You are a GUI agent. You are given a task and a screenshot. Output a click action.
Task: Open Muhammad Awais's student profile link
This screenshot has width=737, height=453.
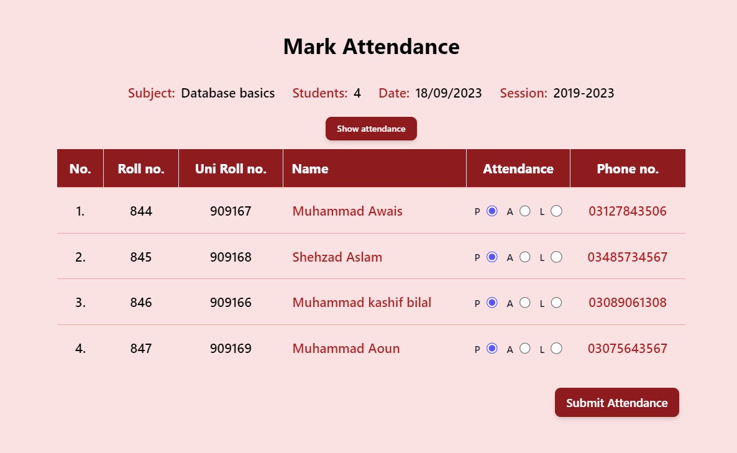347,211
